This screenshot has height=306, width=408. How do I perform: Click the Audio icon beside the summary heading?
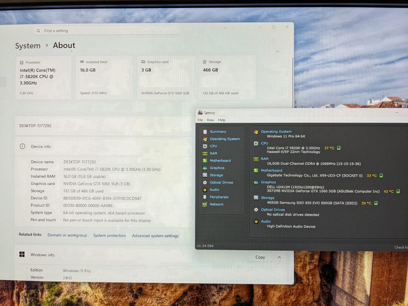click(256, 221)
